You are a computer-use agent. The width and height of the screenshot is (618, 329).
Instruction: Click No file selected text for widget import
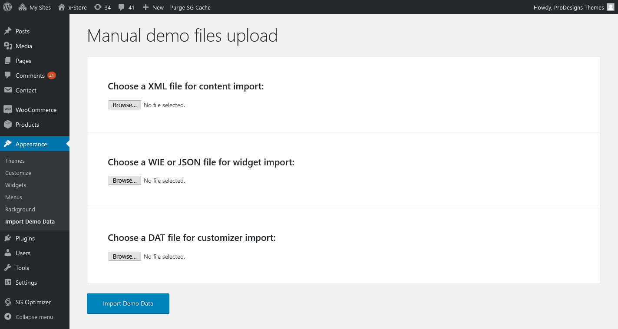click(164, 181)
